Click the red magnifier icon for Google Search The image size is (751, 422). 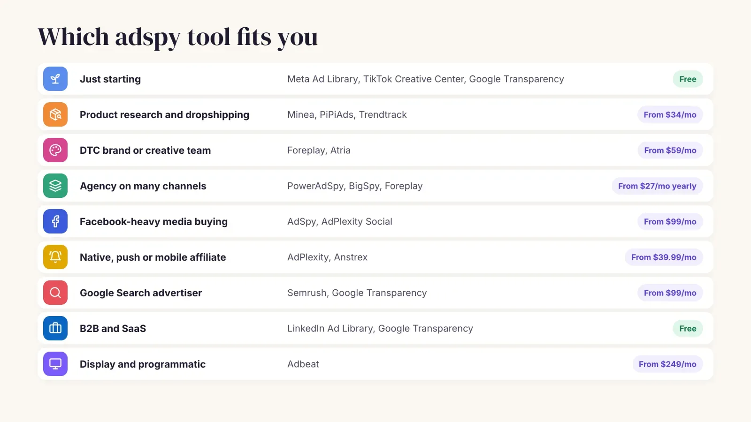pyautogui.click(x=55, y=293)
